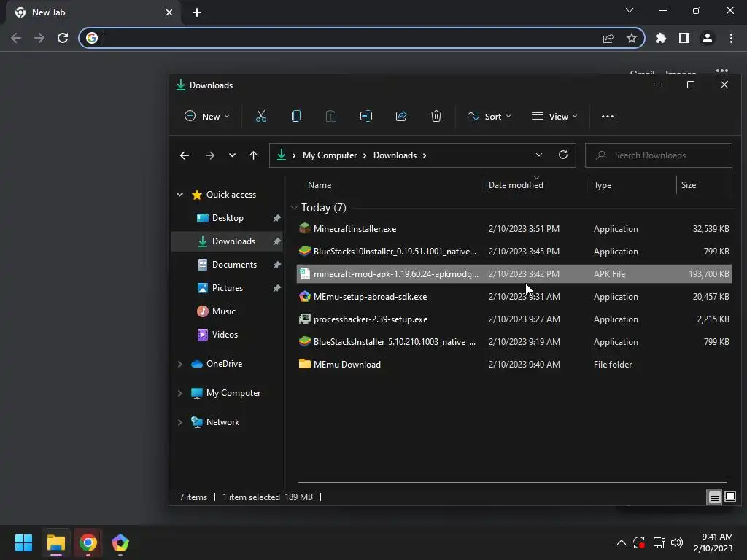The image size is (747, 560).
Task: Open Windows Start menu
Action: pyautogui.click(x=23, y=542)
